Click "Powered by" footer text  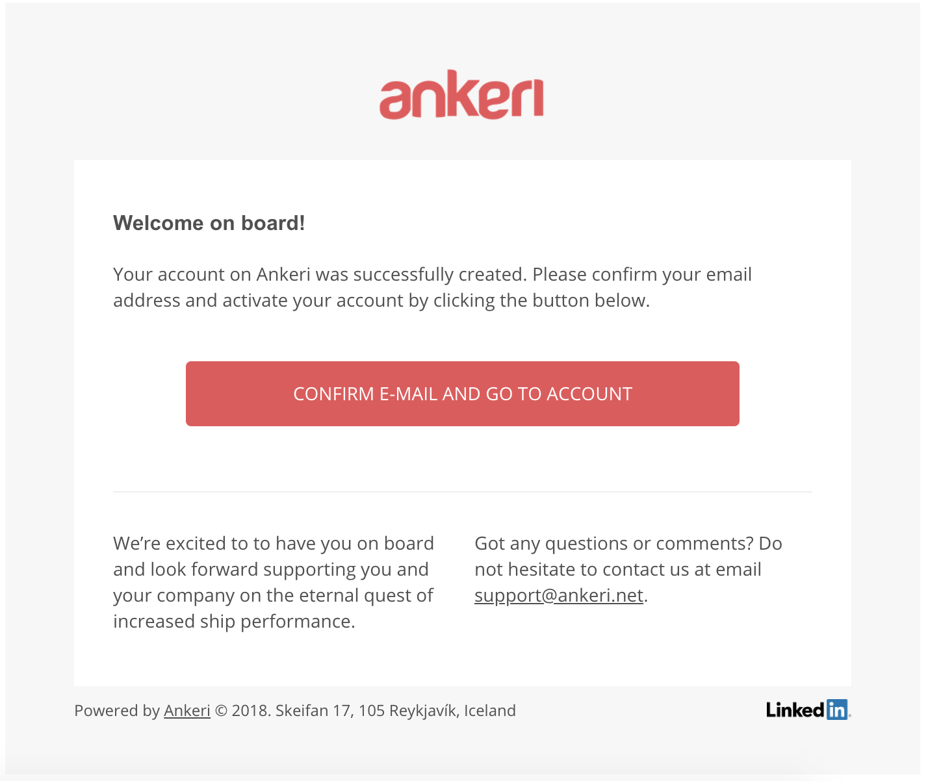(117, 710)
